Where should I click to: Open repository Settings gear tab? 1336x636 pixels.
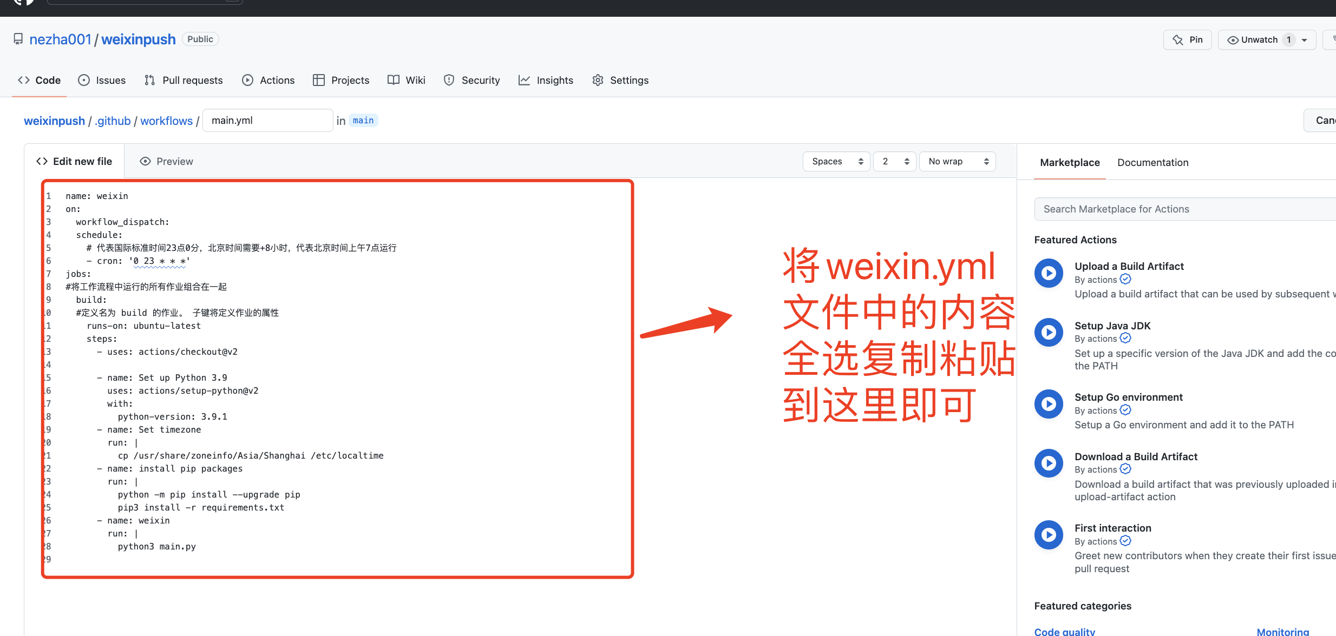[620, 80]
